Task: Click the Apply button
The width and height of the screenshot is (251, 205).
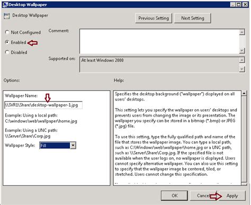Action: coord(232,195)
